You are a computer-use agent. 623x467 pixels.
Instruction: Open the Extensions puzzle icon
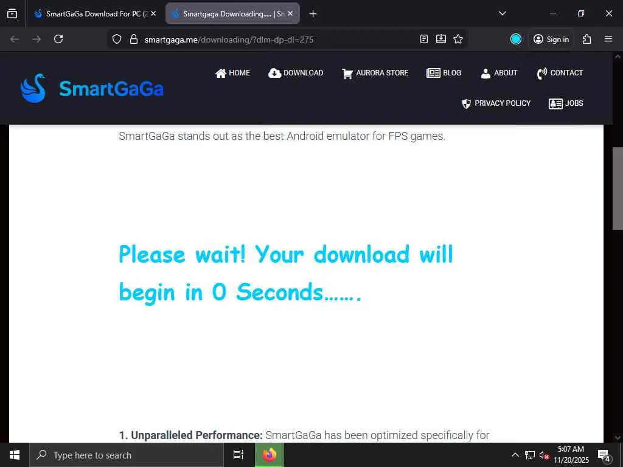pyautogui.click(x=587, y=39)
